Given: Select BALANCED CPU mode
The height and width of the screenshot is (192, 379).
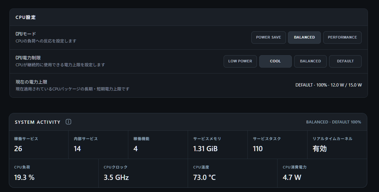Looking at the screenshot, I should (x=304, y=38).
